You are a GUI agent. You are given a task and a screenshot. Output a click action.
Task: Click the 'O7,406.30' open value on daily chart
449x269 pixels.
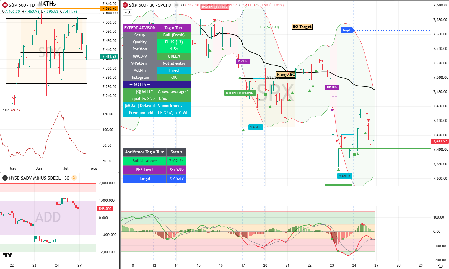(x=11, y=12)
